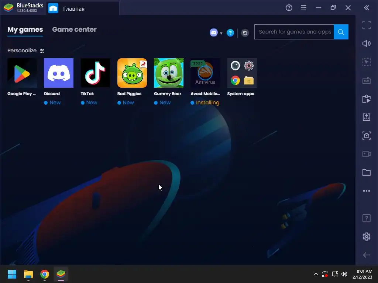Start screen recording from sidebar
Screen dimensions: 378x283
[x=367, y=154]
